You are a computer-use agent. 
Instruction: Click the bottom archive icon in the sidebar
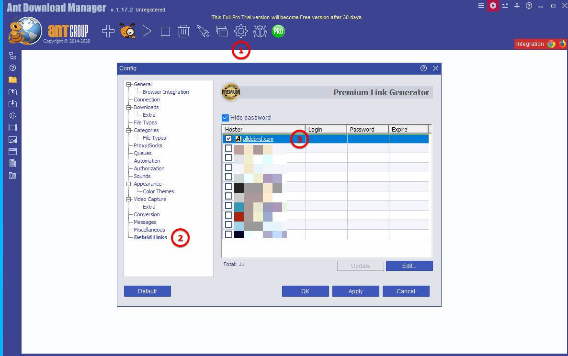coord(12,176)
